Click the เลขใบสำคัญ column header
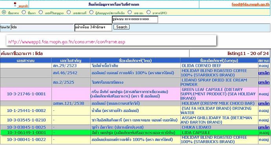 click(71, 61)
